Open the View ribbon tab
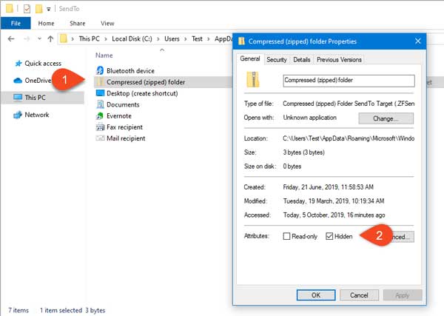Viewport: 444px width, 316px height. (x=107, y=23)
